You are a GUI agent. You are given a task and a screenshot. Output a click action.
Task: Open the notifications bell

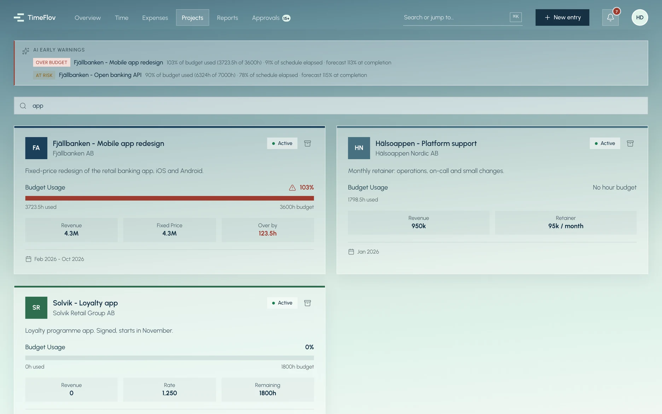coord(610,17)
